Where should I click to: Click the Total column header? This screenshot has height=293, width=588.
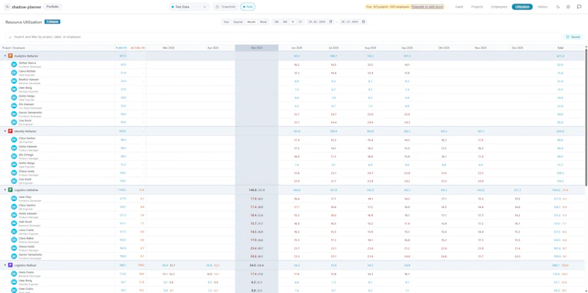point(560,48)
